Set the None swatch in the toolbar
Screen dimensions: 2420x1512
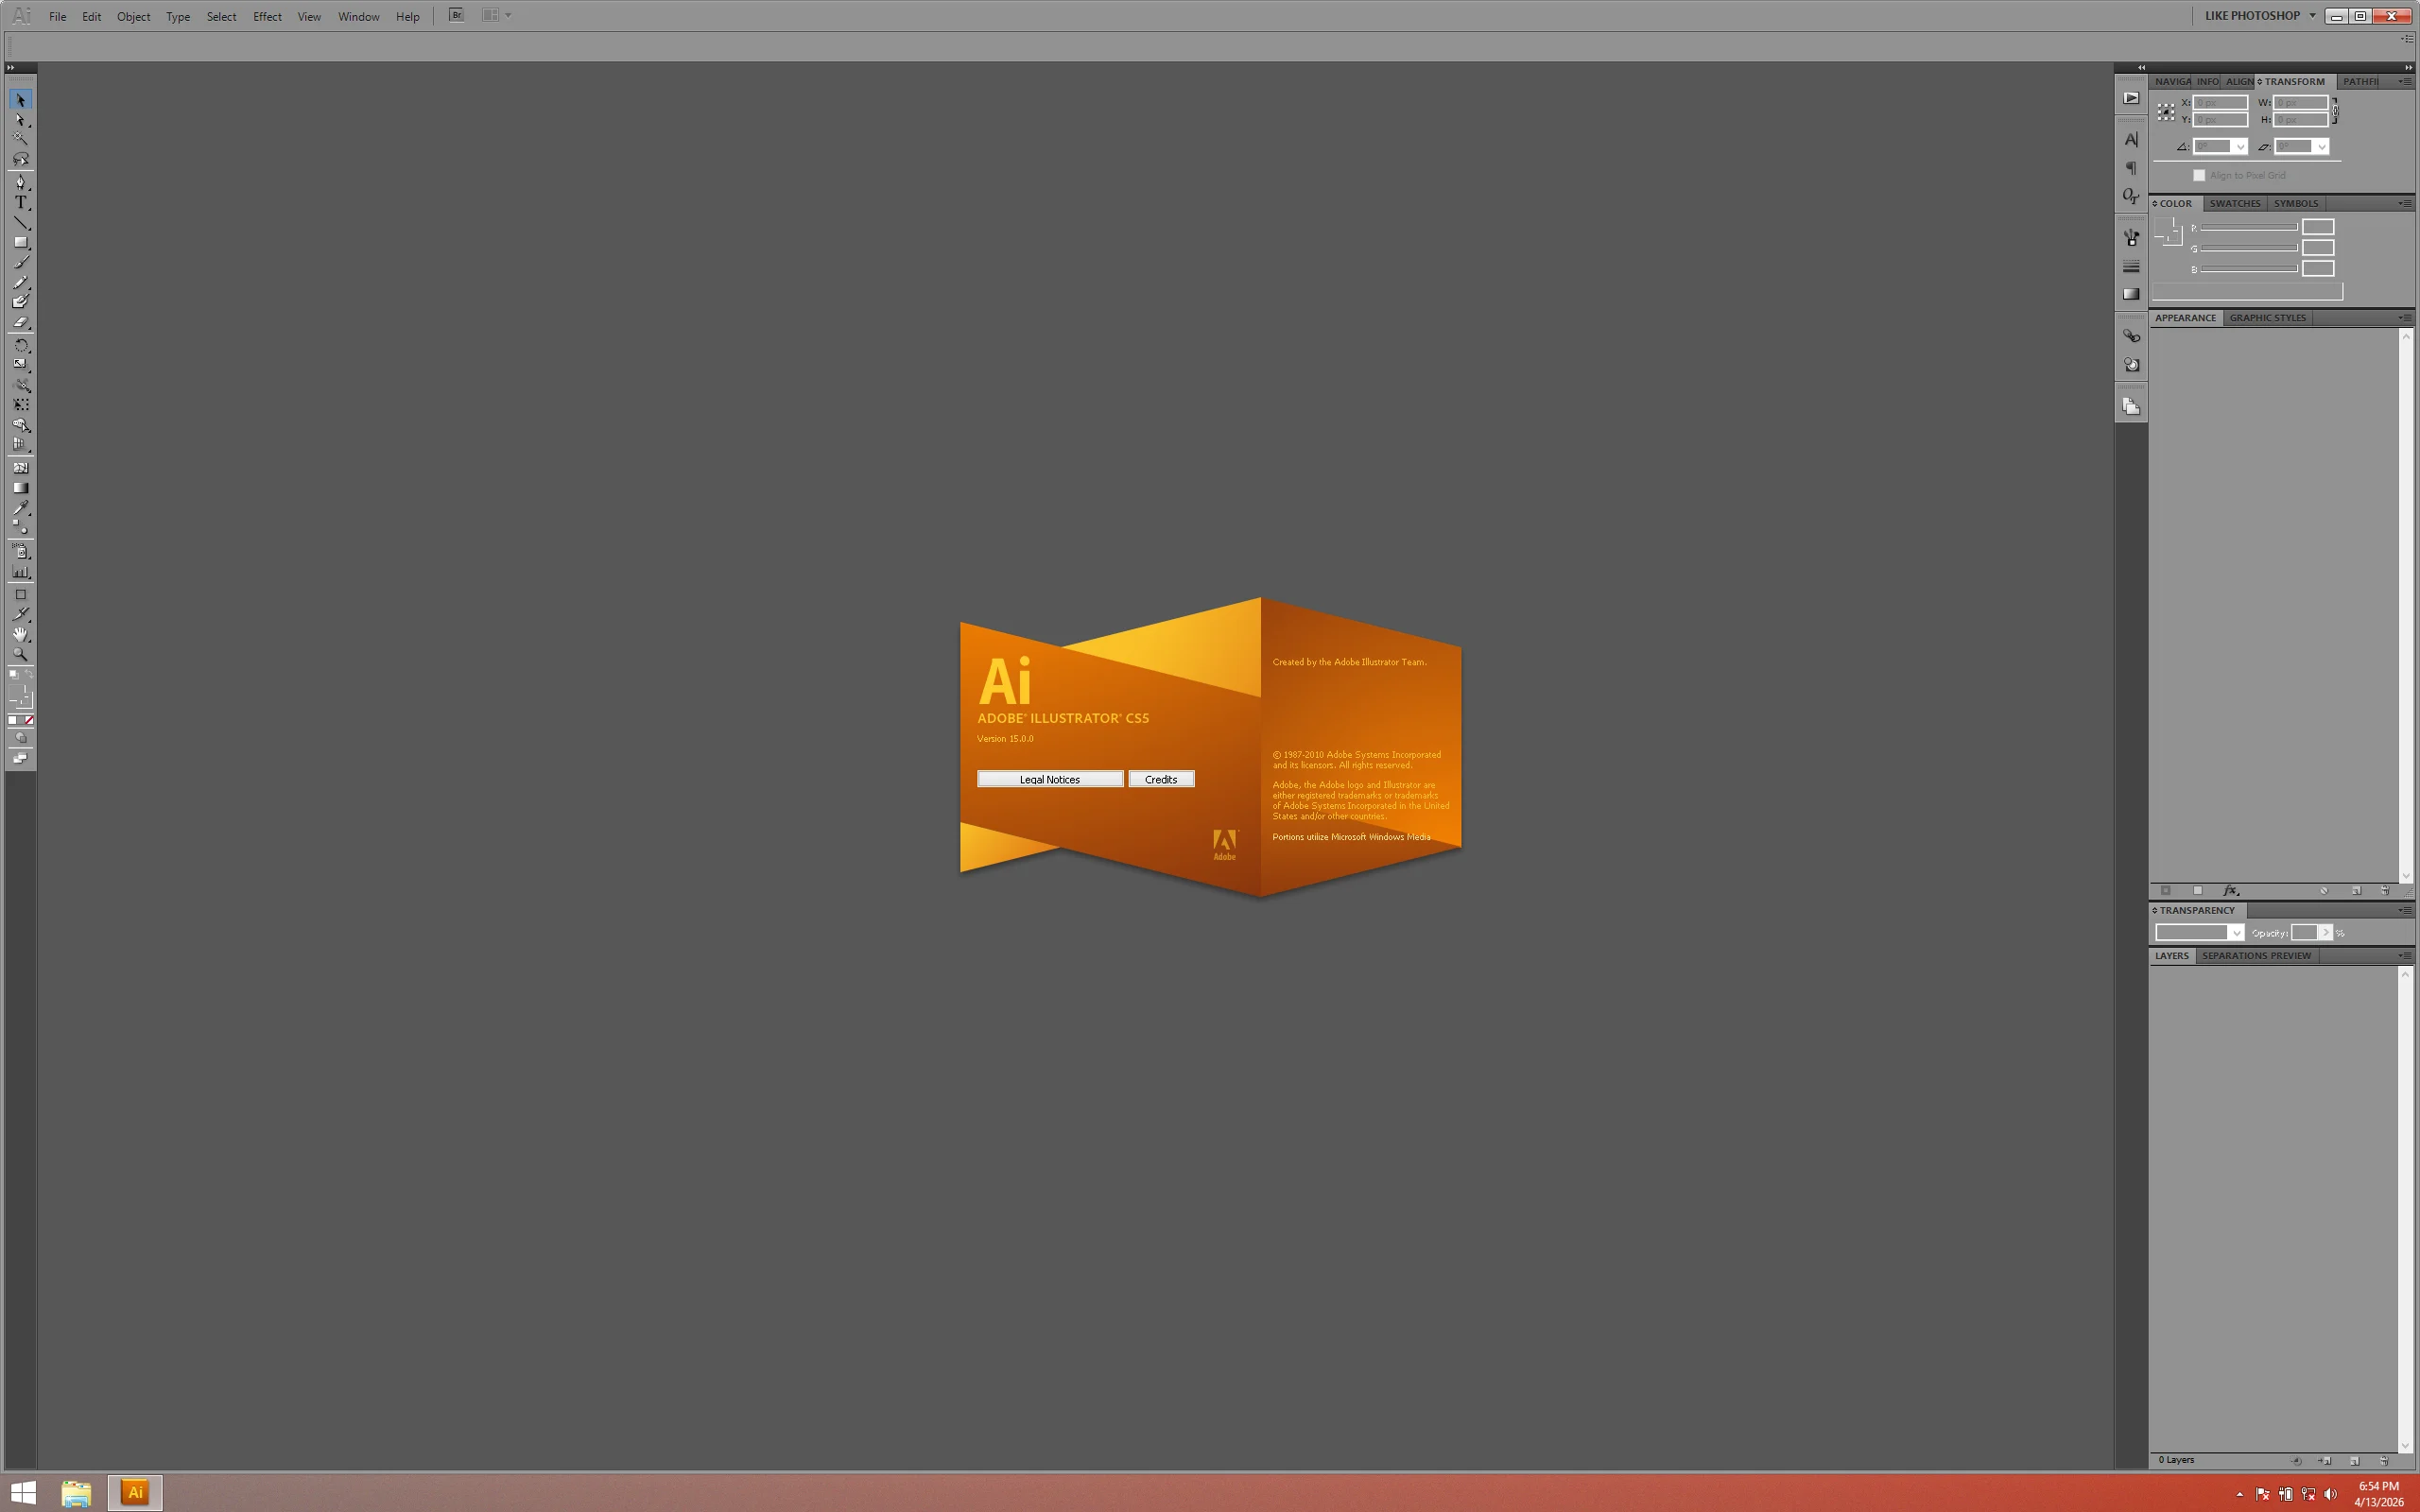[29, 720]
